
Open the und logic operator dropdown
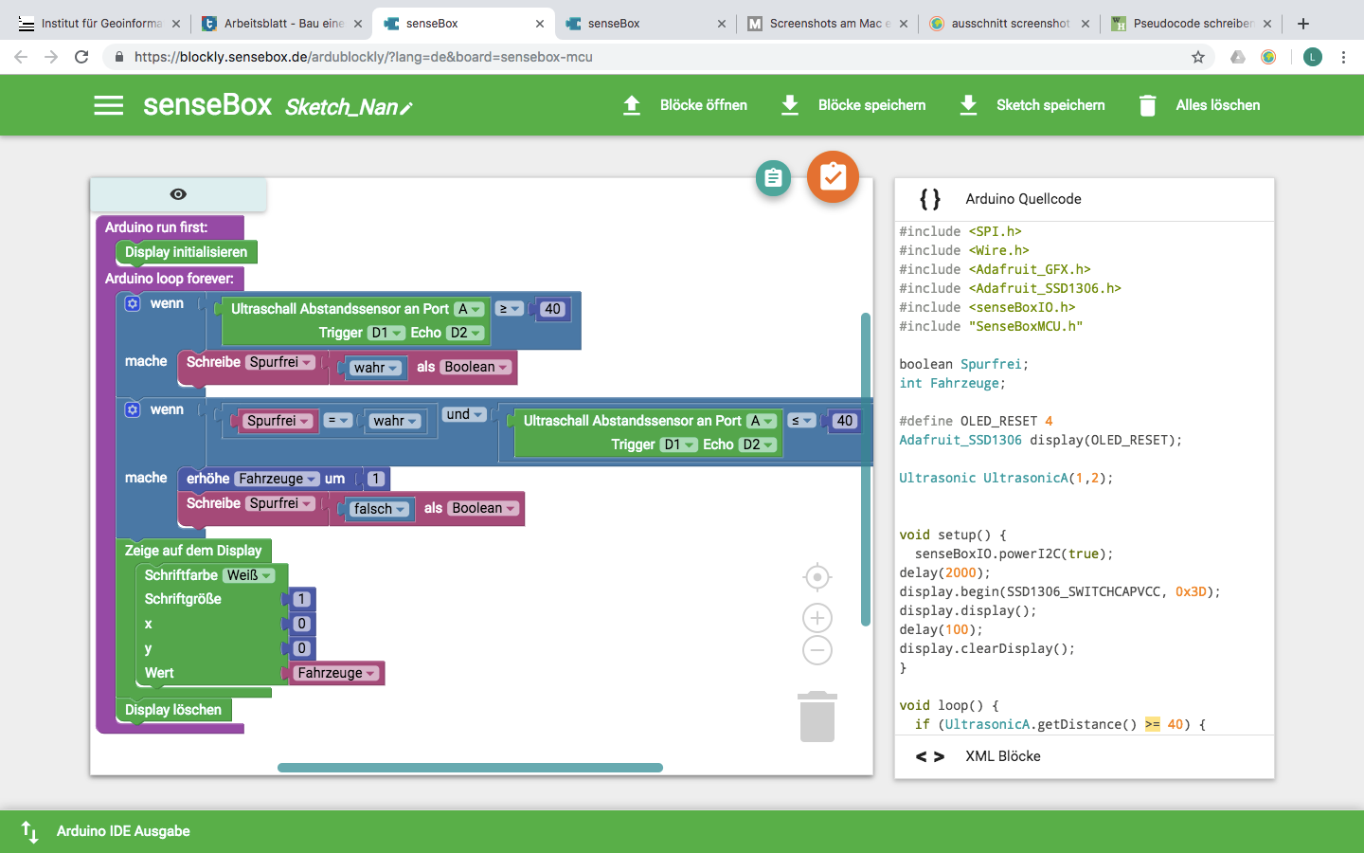coord(465,414)
